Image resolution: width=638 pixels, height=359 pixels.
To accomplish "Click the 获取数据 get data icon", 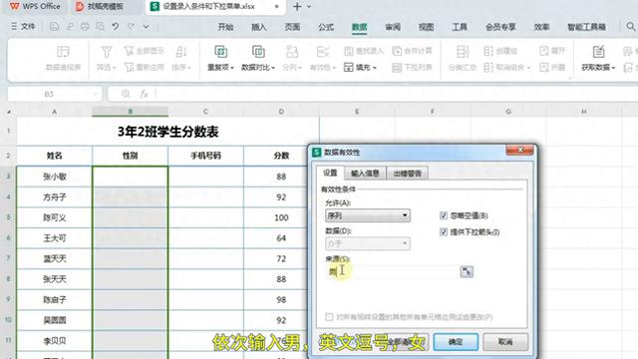I will [598, 52].
